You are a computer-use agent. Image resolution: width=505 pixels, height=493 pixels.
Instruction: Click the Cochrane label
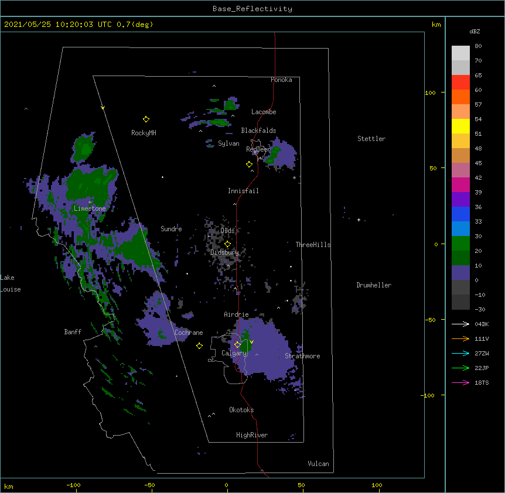click(189, 333)
